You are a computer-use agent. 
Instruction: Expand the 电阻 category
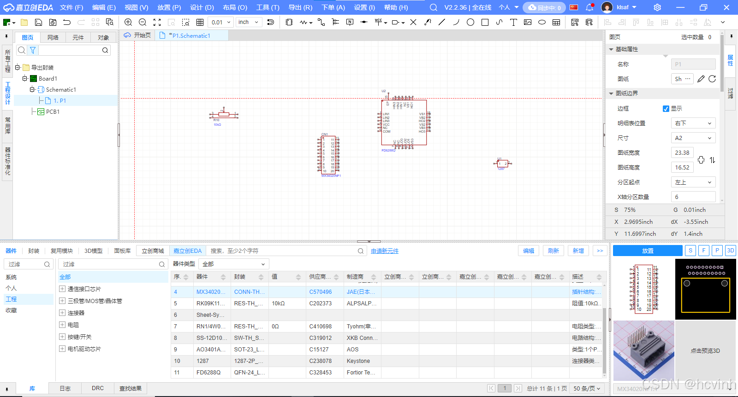(62, 325)
